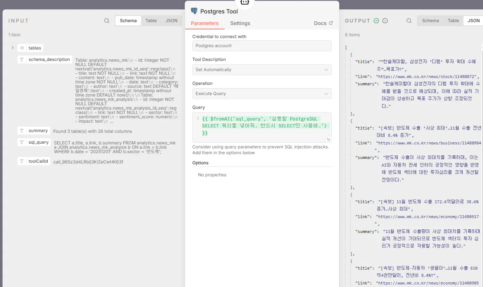Click the news/economy/11480905 URL in the output
Image resolution: width=483 pixels, height=287 pixels.
[427, 283]
